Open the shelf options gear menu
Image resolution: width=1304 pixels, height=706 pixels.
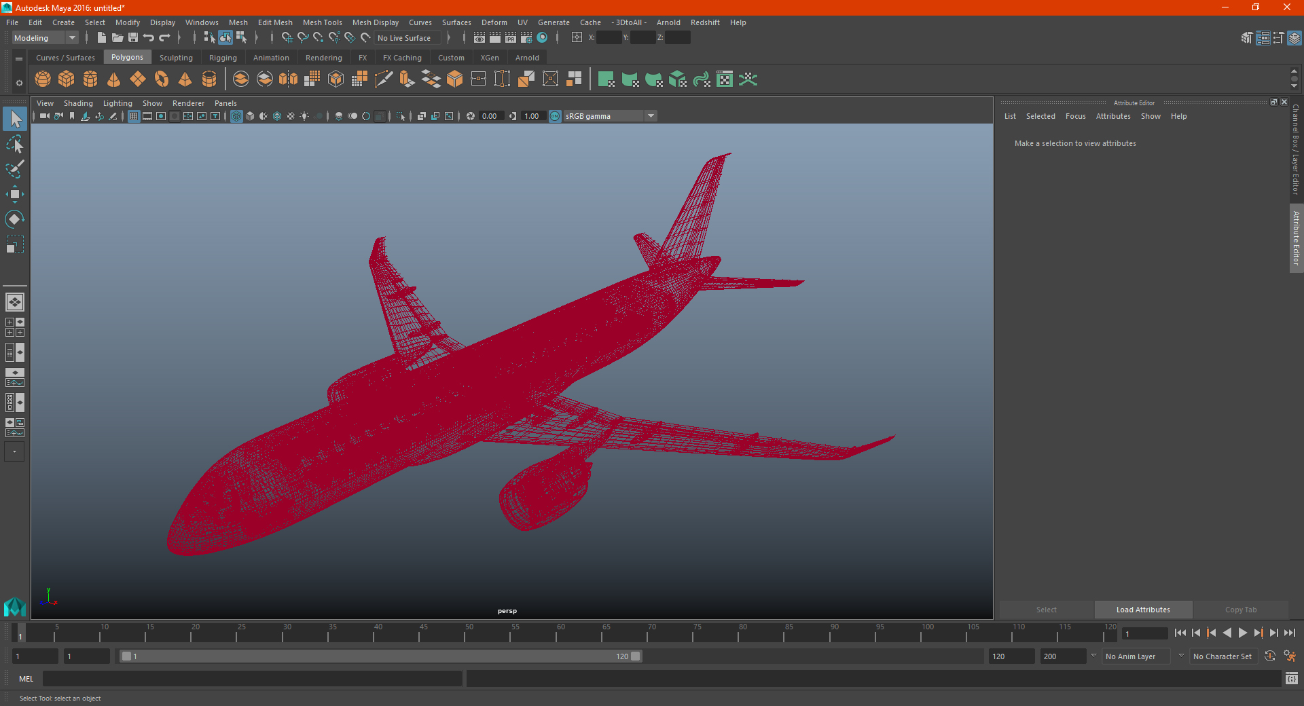tap(19, 83)
